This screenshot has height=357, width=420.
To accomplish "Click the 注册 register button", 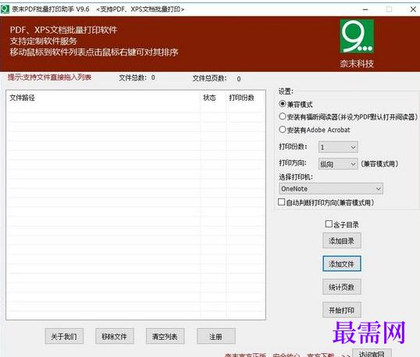I will coord(216,336).
